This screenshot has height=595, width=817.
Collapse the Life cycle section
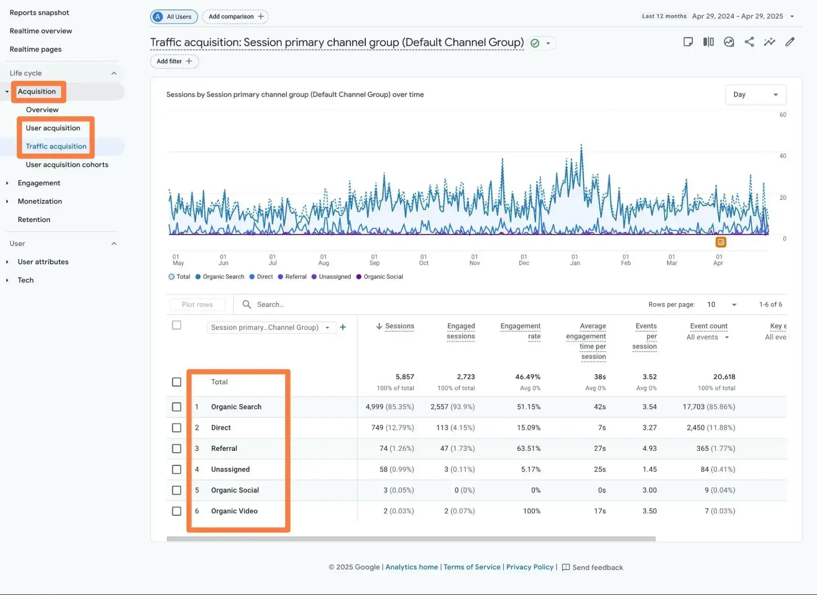click(114, 73)
